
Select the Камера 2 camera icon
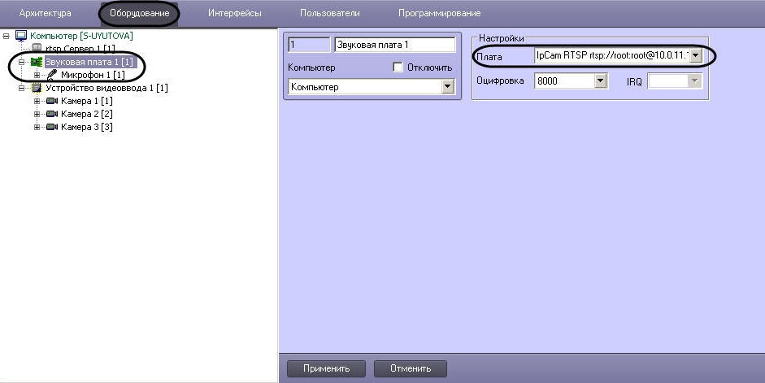click(x=52, y=114)
